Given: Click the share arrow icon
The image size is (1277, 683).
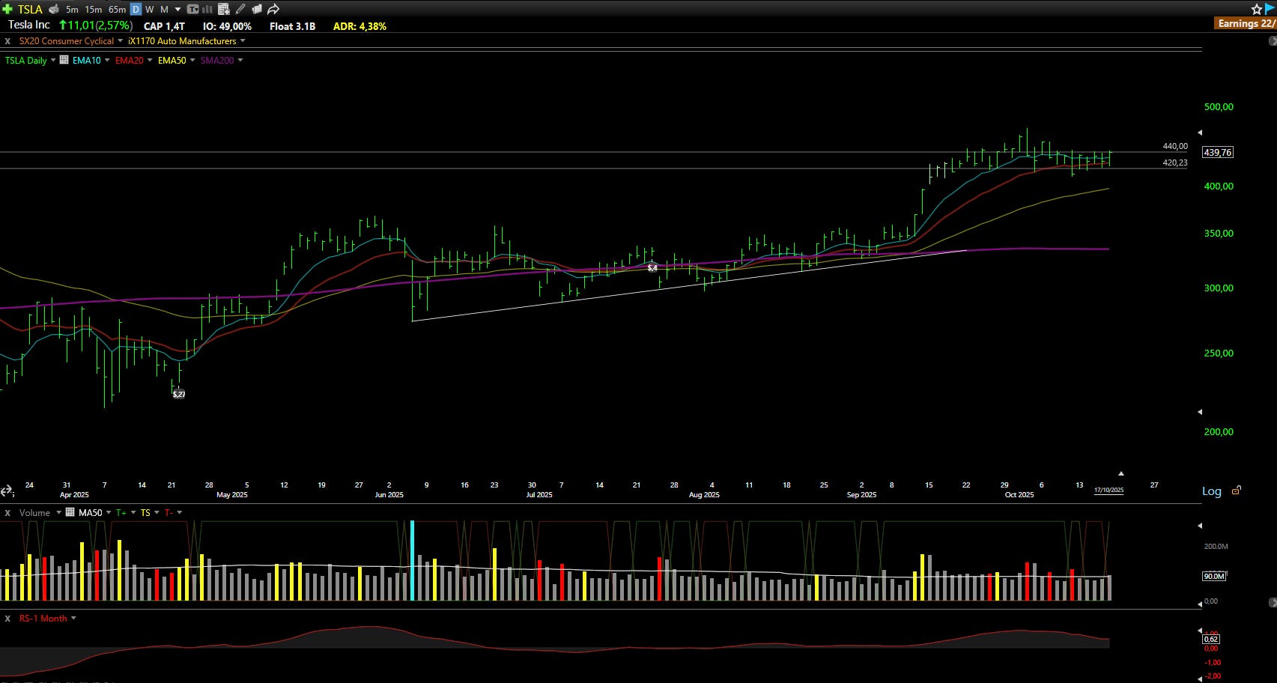Looking at the screenshot, I should click(273, 9).
